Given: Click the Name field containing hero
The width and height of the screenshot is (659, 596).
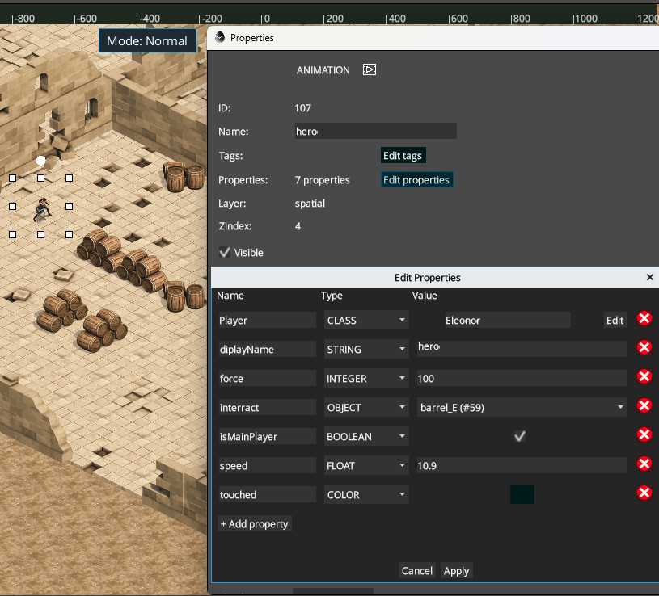Looking at the screenshot, I should 376,131.
